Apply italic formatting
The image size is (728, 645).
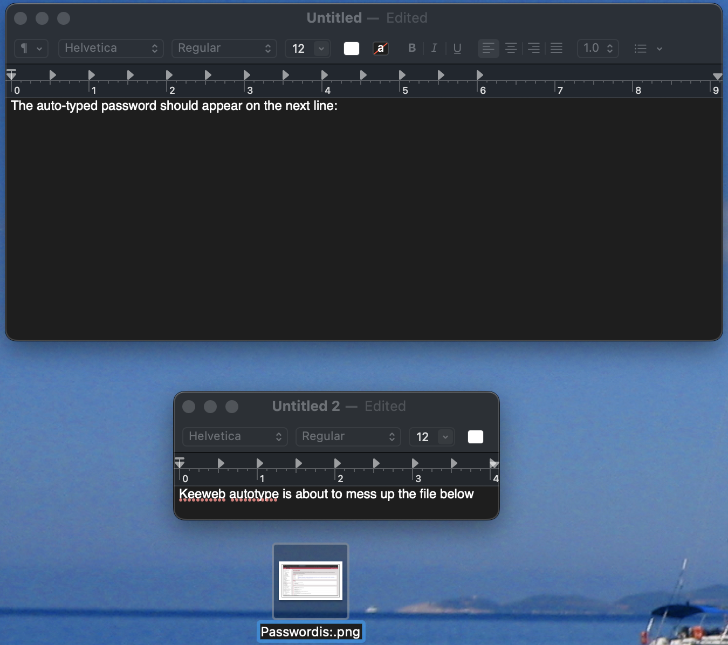coord(435,48)
